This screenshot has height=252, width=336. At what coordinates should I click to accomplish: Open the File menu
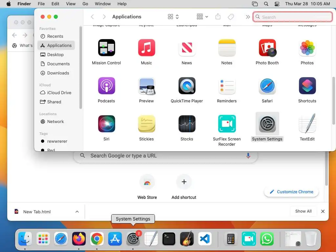click(41, 4)
